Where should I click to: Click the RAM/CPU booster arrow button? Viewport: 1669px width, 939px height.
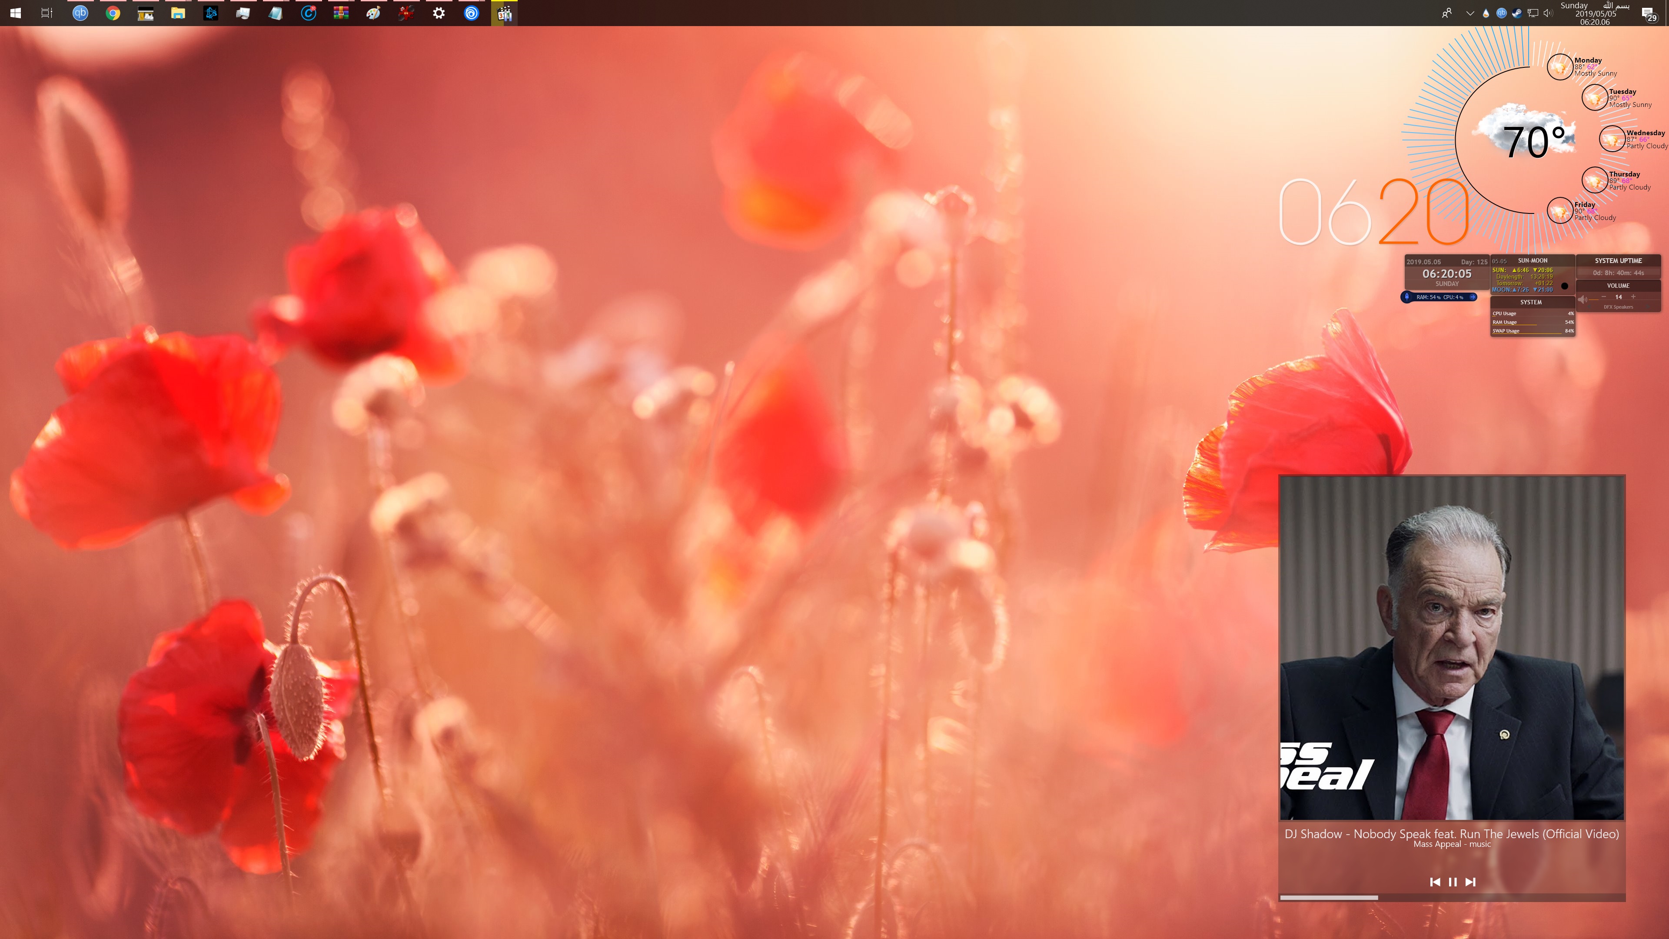click(x=1473, y=297)
